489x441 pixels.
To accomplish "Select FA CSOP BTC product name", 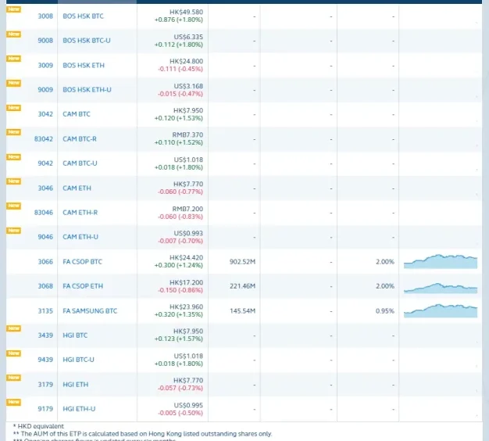I will 82,262.
